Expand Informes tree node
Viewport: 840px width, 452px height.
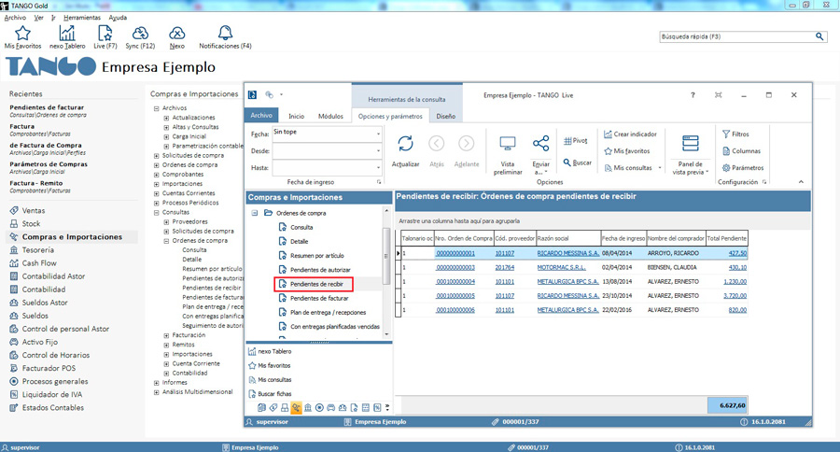point(157,383)
